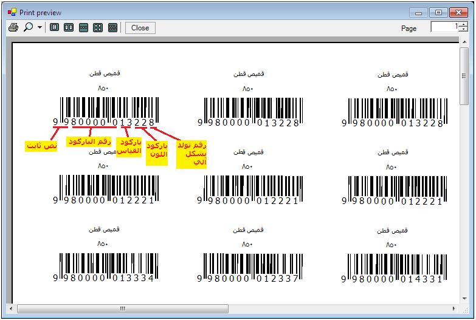Switch to three pages view
The image size is (476, 320).
(83, 27)
